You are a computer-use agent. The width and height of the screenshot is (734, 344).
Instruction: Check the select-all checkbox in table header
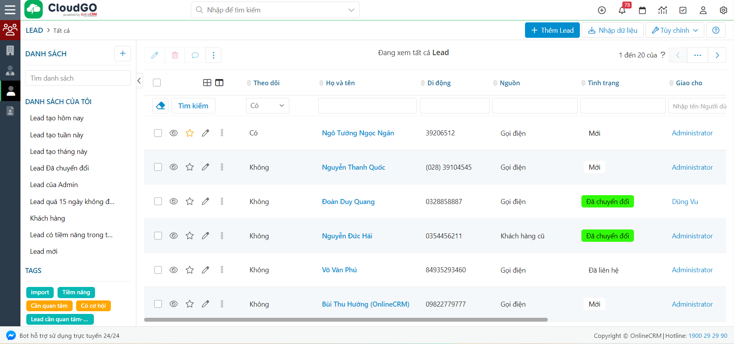click(x=157, y=83)
